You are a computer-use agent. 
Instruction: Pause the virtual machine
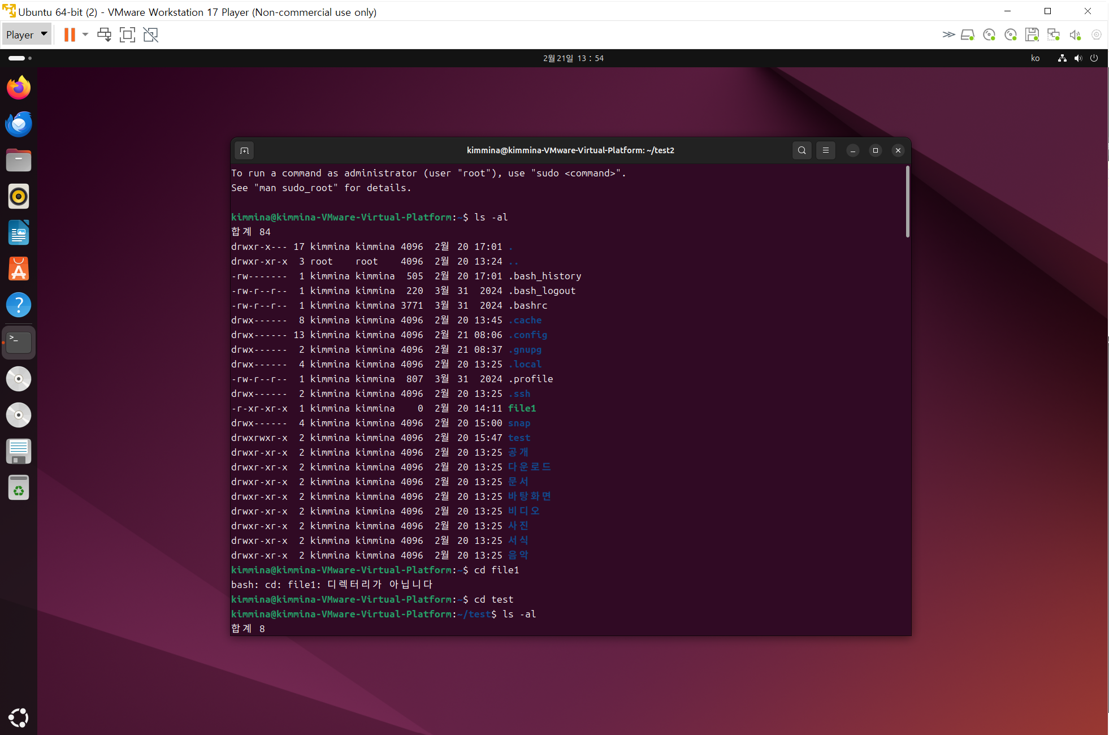70,34
